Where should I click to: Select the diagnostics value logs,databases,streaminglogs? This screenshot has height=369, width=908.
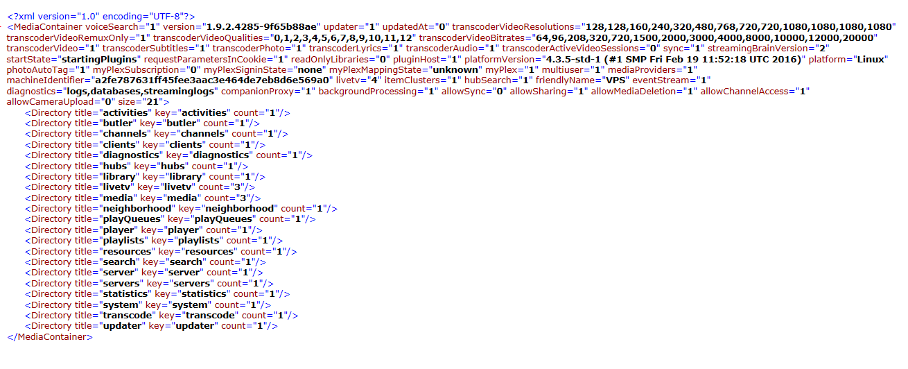(x=139, y=91)
